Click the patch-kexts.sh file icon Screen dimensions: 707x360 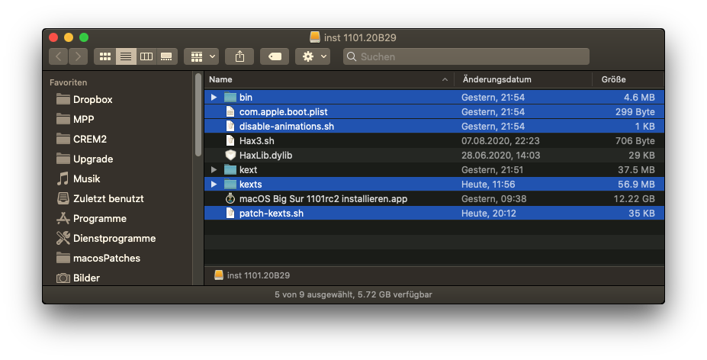230,213
